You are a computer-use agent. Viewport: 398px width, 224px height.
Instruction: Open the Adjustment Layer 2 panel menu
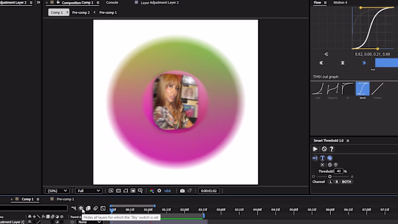click(x=31, y=2)
